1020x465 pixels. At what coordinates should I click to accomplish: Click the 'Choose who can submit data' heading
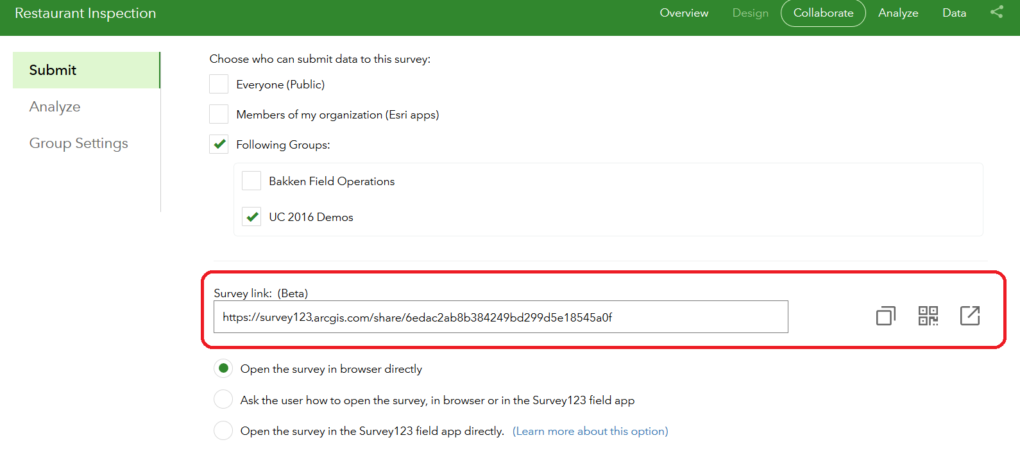tap(320, 59)
